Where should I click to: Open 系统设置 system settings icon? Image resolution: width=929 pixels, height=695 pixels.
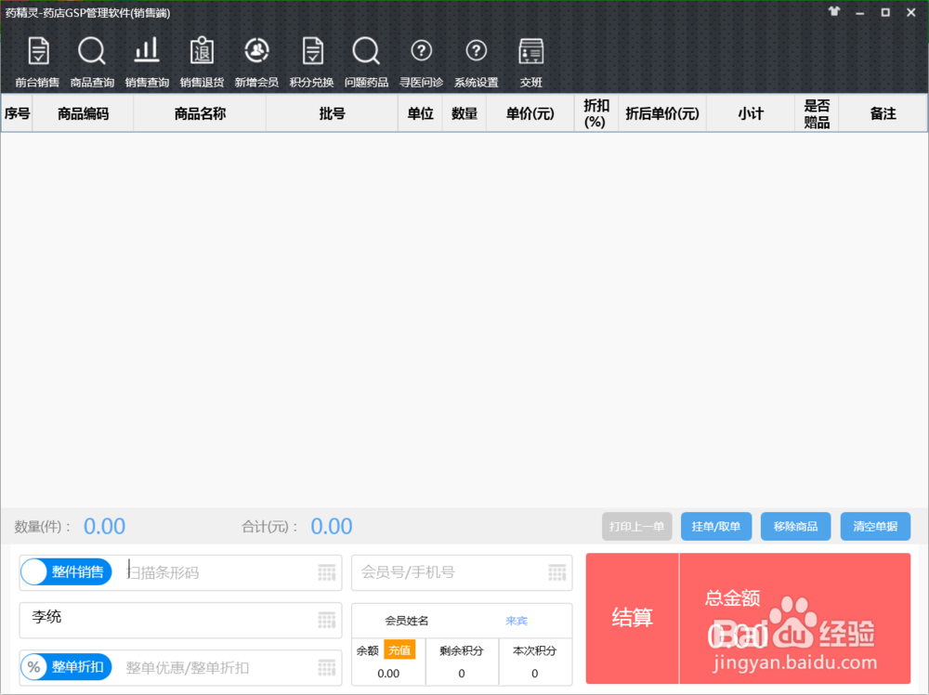click(477, 61)
